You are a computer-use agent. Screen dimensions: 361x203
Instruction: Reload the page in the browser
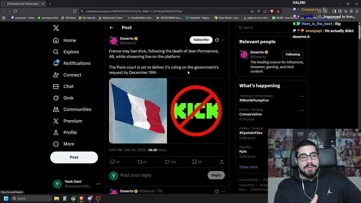coord(15,11)
